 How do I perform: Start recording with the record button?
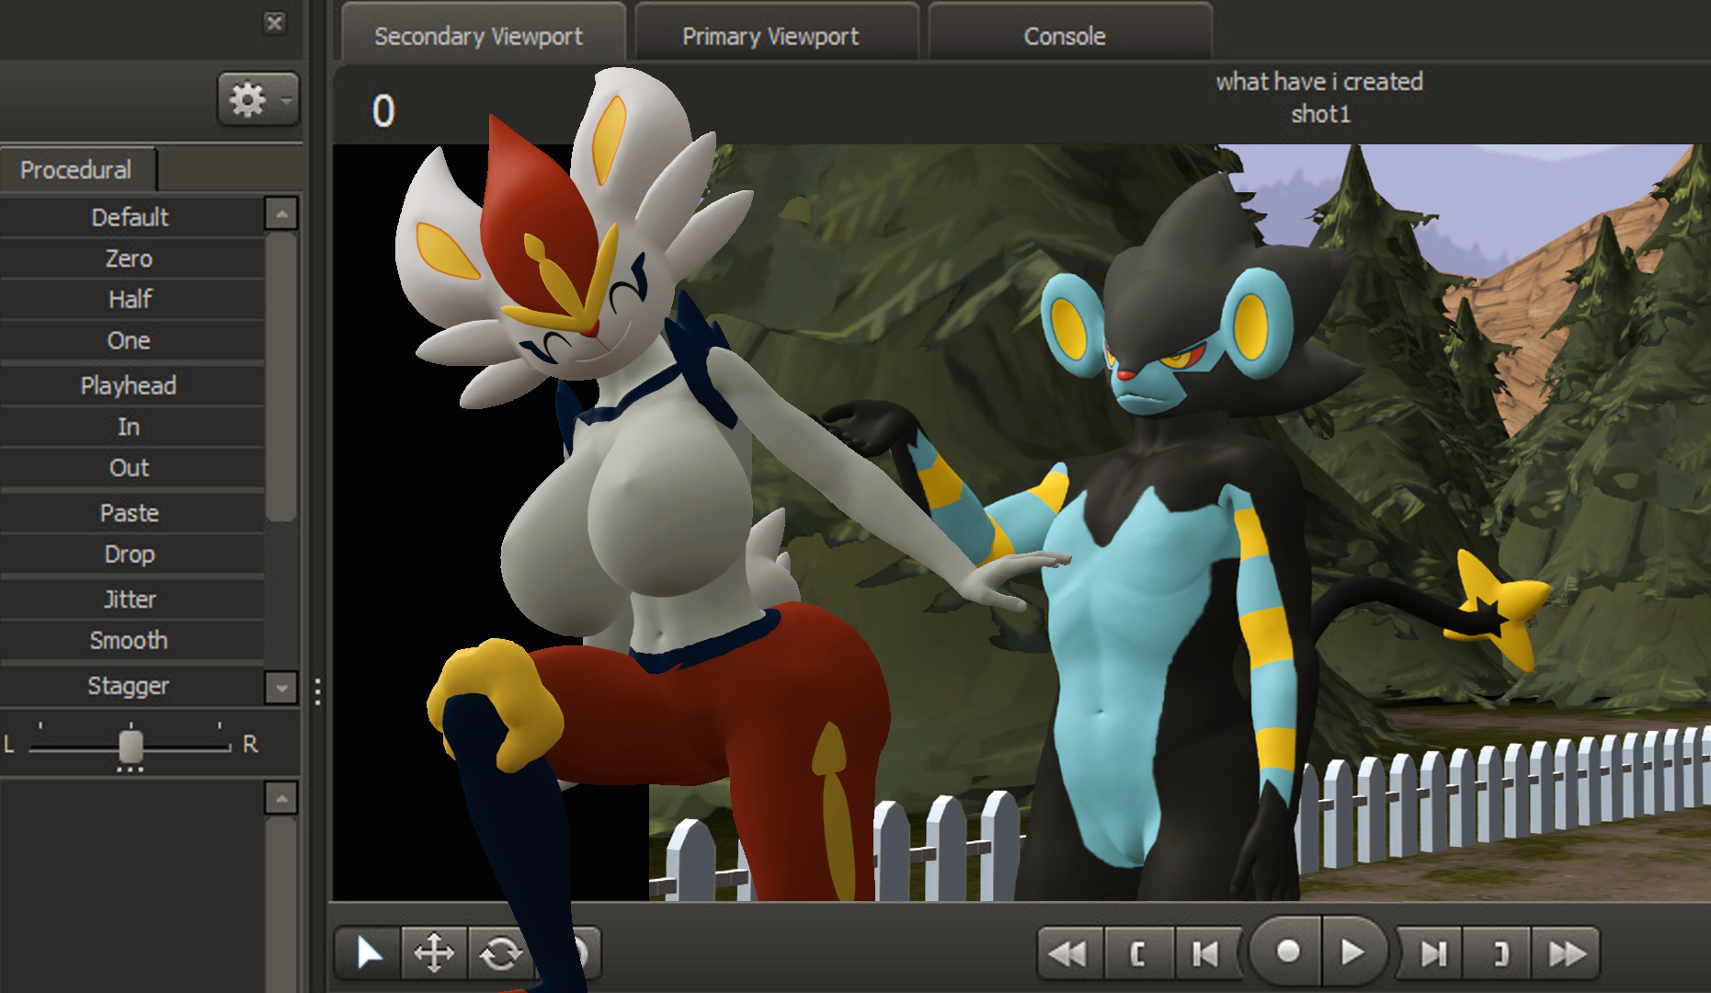[1288, 951]
